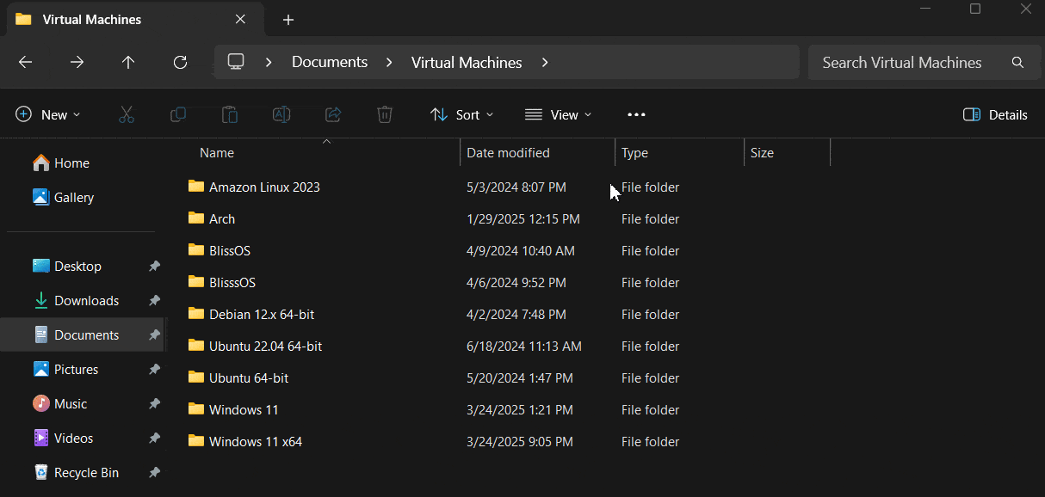Expand the View layout dropdown
The height and width of the screenshot is (497, 1045).
[559, 114]
